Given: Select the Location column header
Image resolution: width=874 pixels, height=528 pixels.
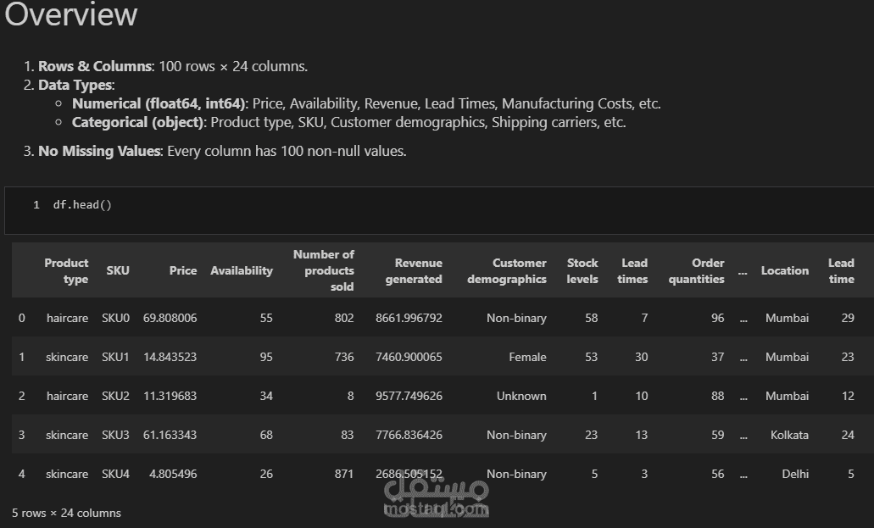Looking at the screenshot, I should point(784,271).
